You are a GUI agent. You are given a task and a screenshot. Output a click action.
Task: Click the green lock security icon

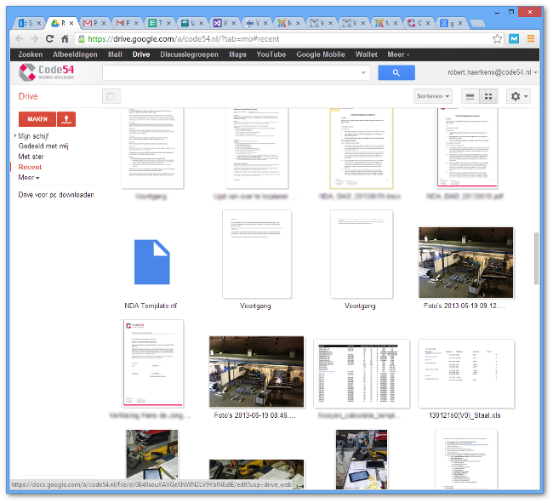point(82,39)
